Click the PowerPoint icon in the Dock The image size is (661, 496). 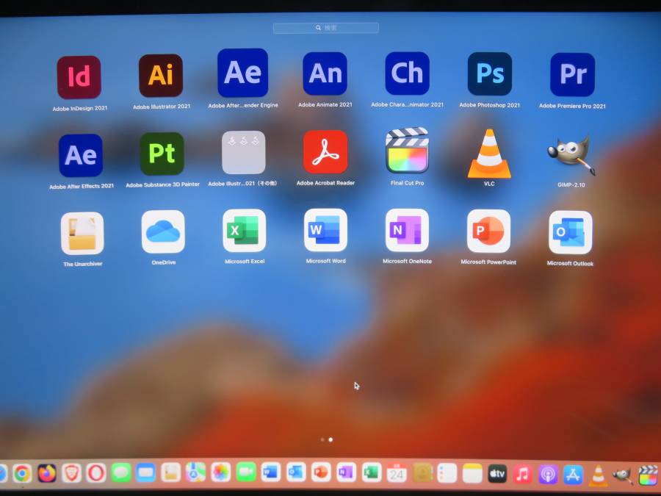click(x=321, y=472)
